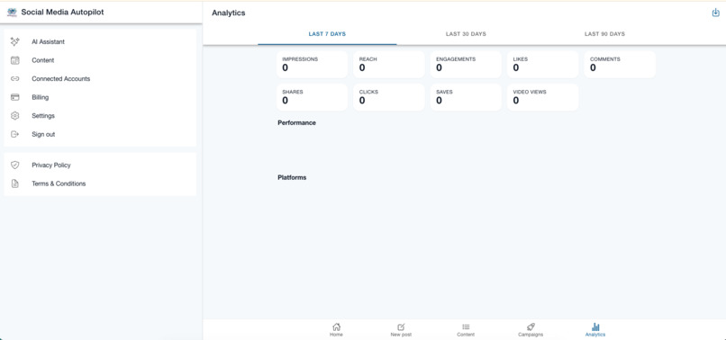Click the Video Views metric card
726x340 pixels.
click(542, 97)
